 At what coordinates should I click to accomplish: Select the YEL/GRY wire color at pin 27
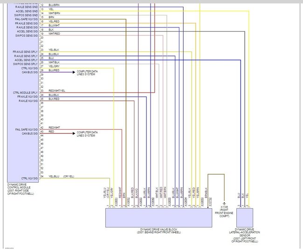click(54, 66)
